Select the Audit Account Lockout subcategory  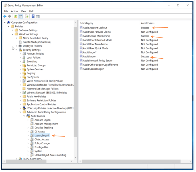click(95, 28)
